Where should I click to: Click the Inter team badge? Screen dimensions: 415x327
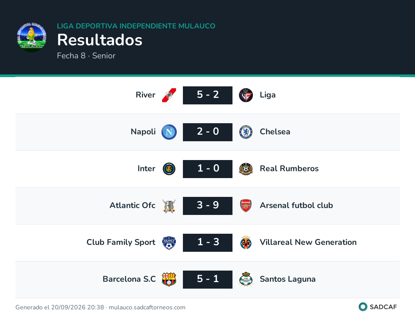point(169,169)
